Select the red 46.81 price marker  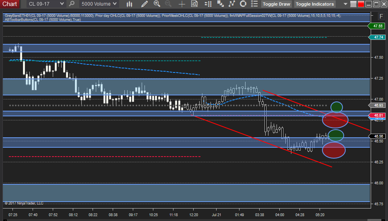[x=377, y=115]
